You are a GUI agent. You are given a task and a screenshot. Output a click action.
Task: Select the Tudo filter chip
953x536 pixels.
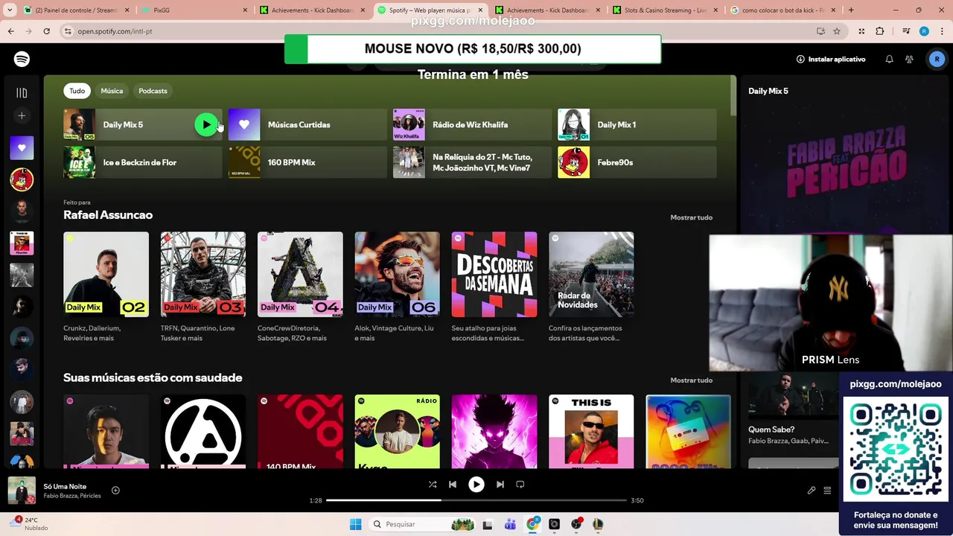click(x=77, y=91)
